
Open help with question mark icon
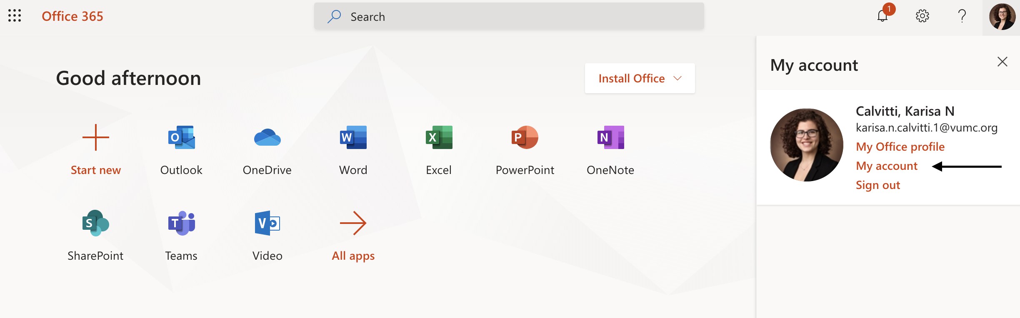pyautogui.click(x=962, y=16)
